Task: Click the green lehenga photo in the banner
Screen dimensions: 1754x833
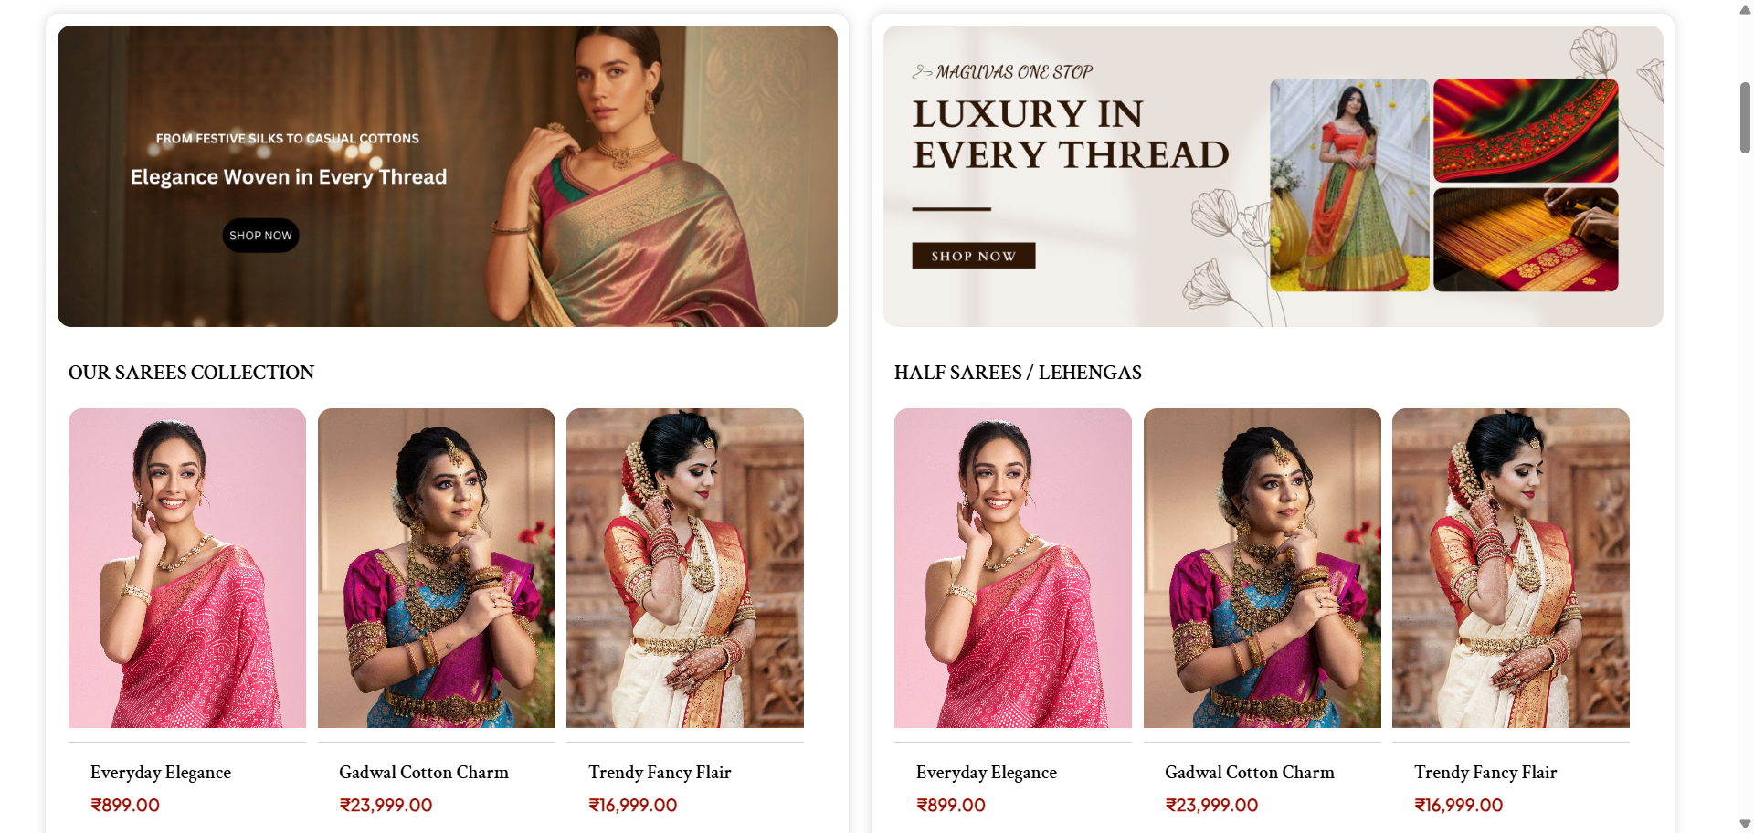Action: (1349, 185)
